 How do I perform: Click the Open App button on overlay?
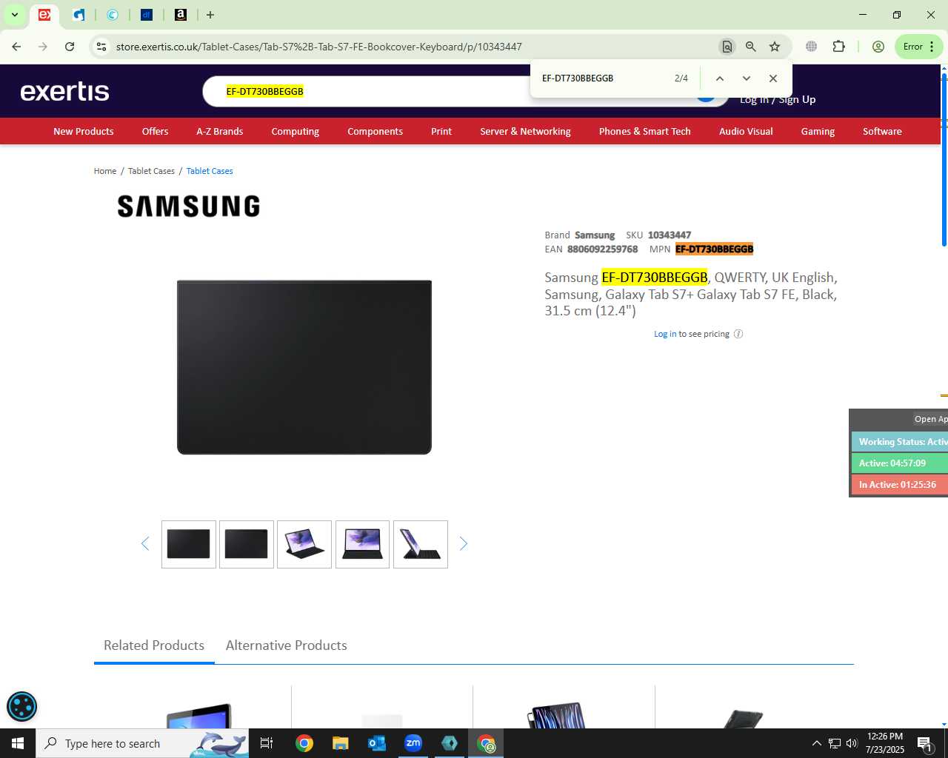(930, 419)
